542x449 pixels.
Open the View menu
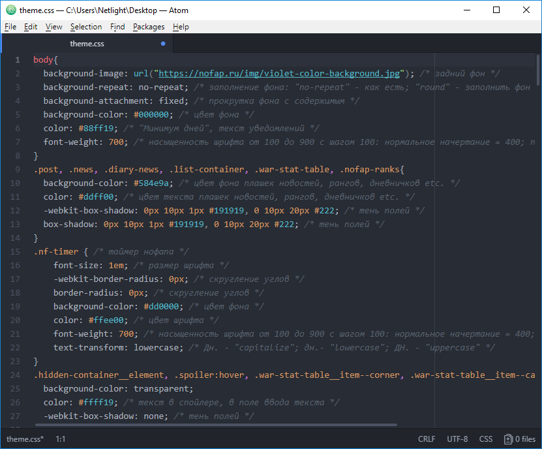pyautogui.click(x=54, y=27)
